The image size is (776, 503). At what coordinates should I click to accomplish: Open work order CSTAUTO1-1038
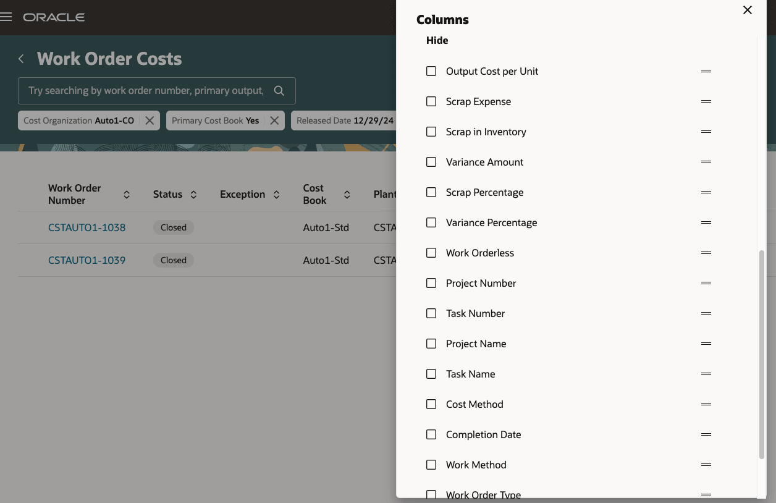(x=86, y=227)
